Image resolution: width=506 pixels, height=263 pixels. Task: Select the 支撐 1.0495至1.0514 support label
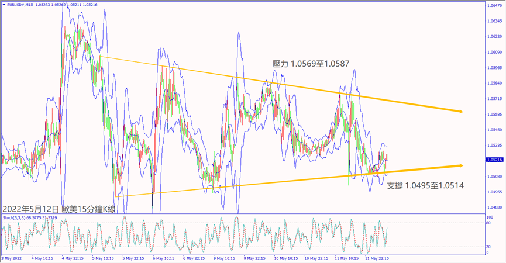point(425,185)
